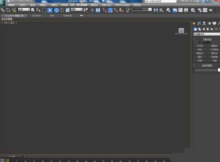Image resolution: width=220 pixels, height=162 pixels.
Task: Click the Box primitive button
Action: pyautogui.click(x=200, y=46)
